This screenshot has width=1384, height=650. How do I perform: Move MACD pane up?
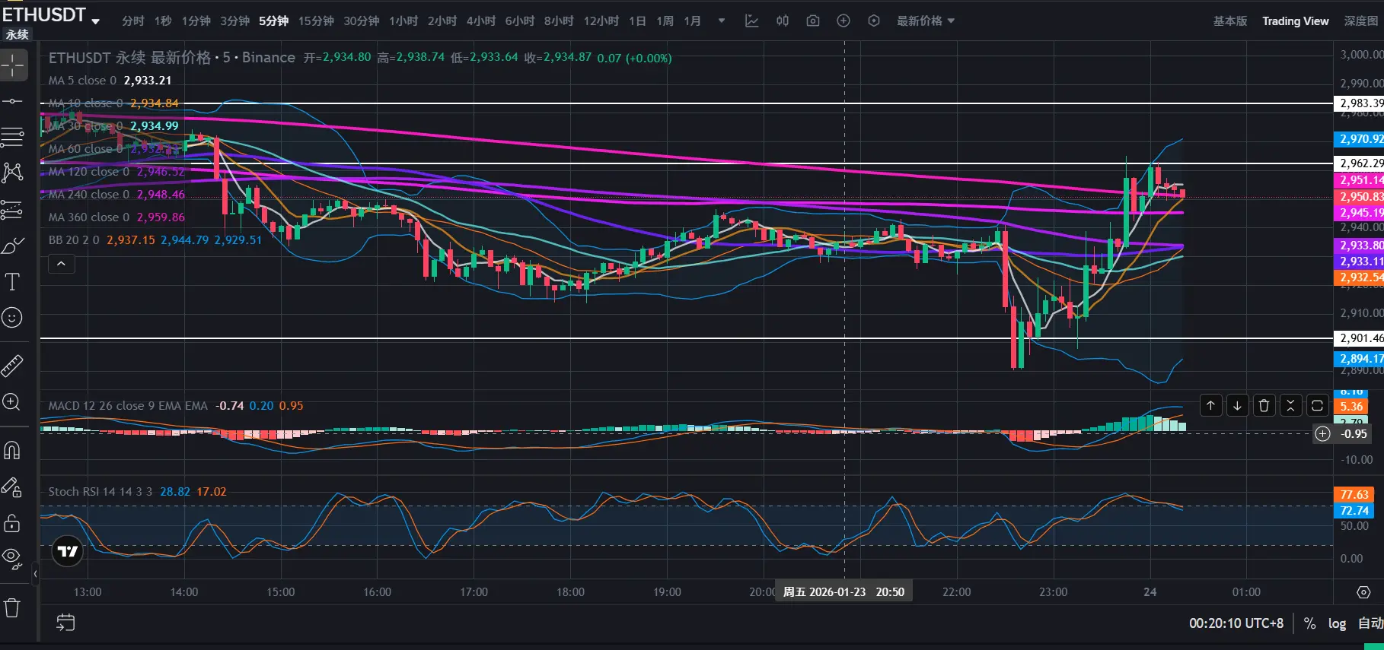1210,406
